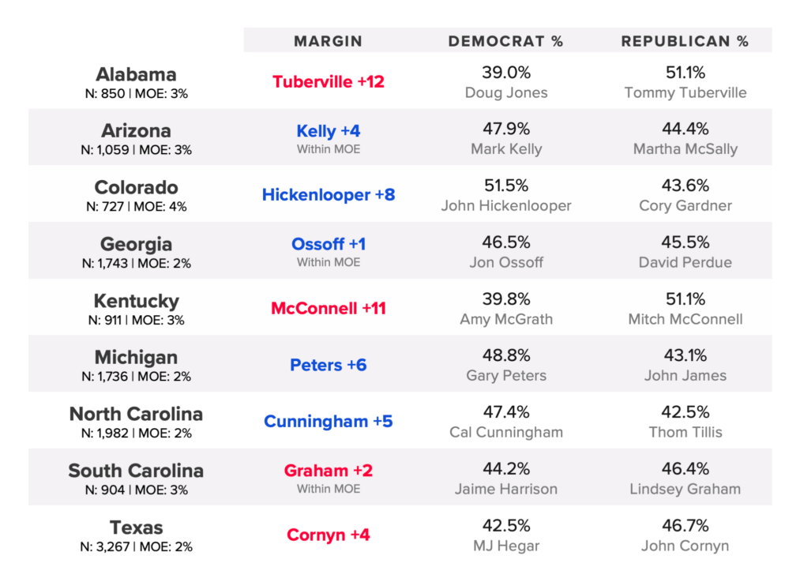The height and width of the screenshot is (567, 800).
Task: Click the McConnell +11 margin text
Action: pos(329,308)
